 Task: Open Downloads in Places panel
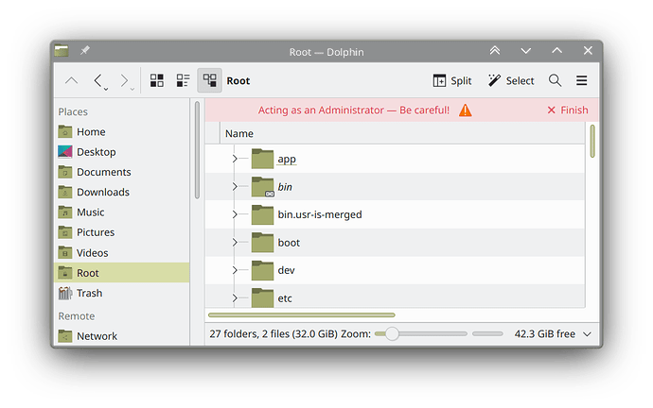coord(122,193)
